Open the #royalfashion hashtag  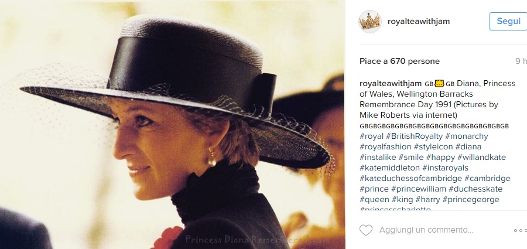click(x=385, y=146)
